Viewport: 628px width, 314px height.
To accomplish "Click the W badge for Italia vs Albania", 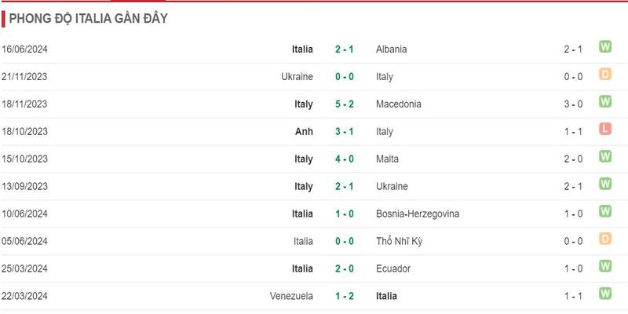I will click(x=605, y=47).
